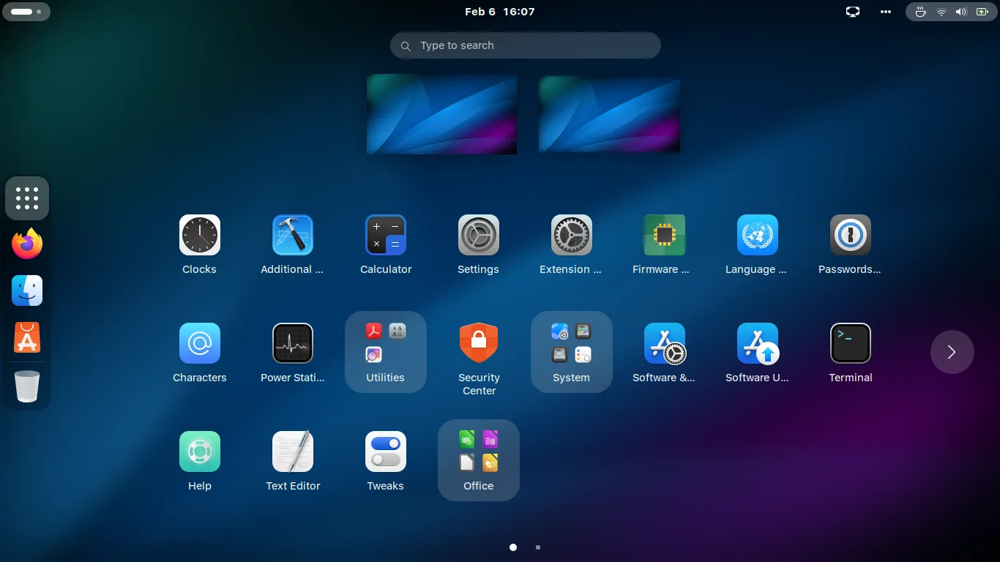The width and height of the screenshot is (1000, 562).
Task: Open the three-dot menu in the top bar
Action: (x=885, y=12)
